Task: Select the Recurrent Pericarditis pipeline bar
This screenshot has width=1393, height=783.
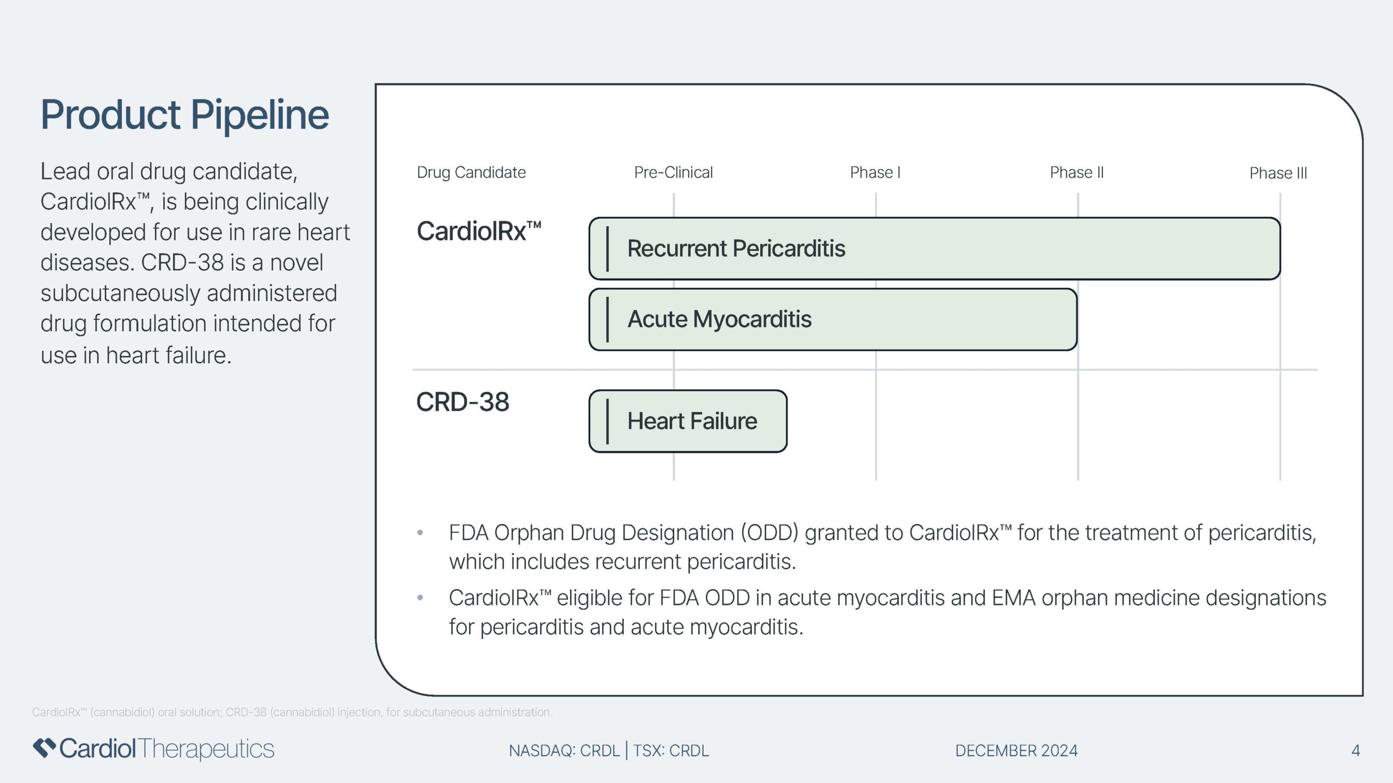Action: (x=934, y=248)
